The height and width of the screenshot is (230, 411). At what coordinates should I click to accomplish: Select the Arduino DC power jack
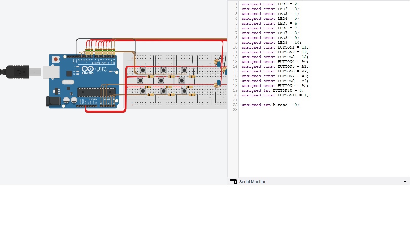click(x=53, y=102)
